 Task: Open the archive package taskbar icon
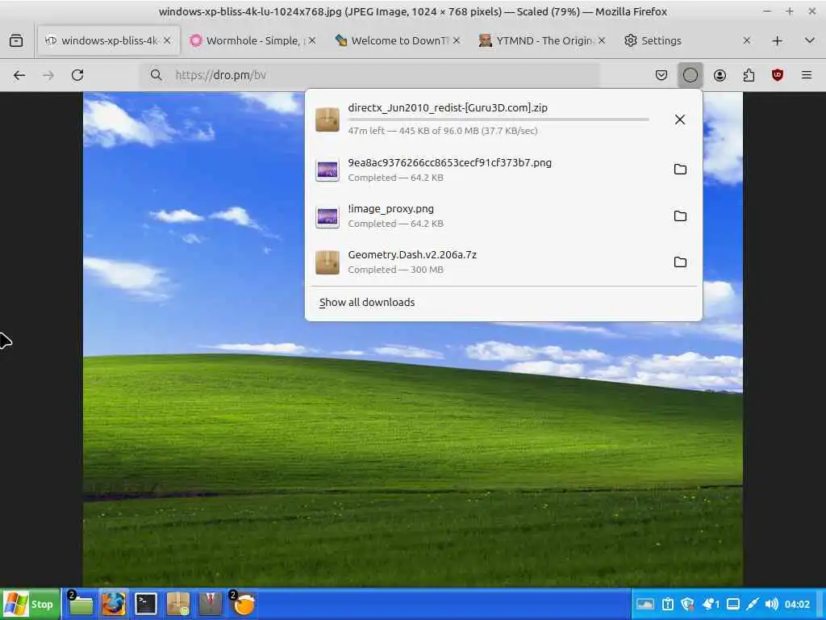tap(178, 604)
